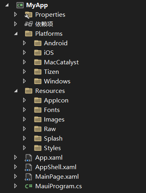The image size is (146, 193).
Task: Expand the iOS folder arrow
Action: pos(25,52)
